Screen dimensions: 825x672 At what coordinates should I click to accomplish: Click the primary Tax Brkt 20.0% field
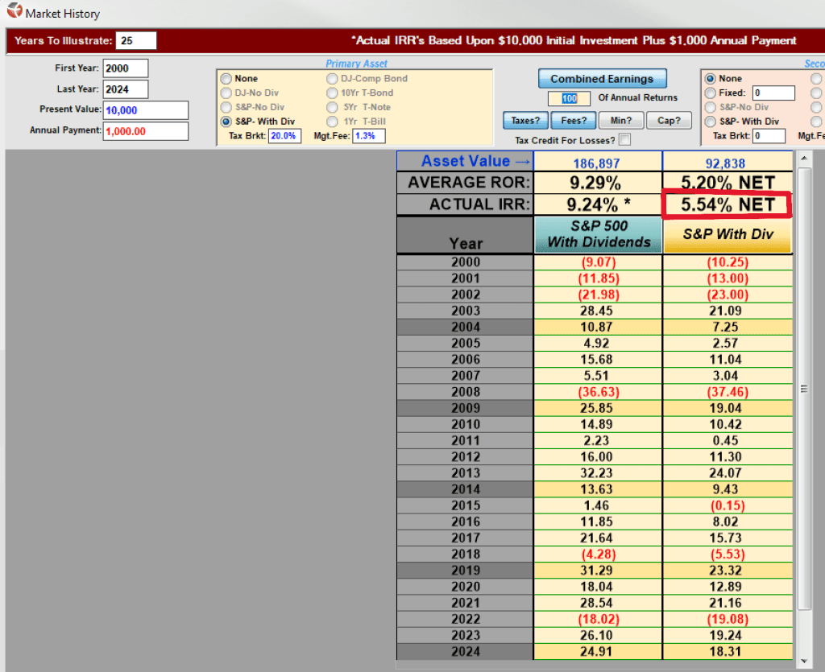(284, 136)
